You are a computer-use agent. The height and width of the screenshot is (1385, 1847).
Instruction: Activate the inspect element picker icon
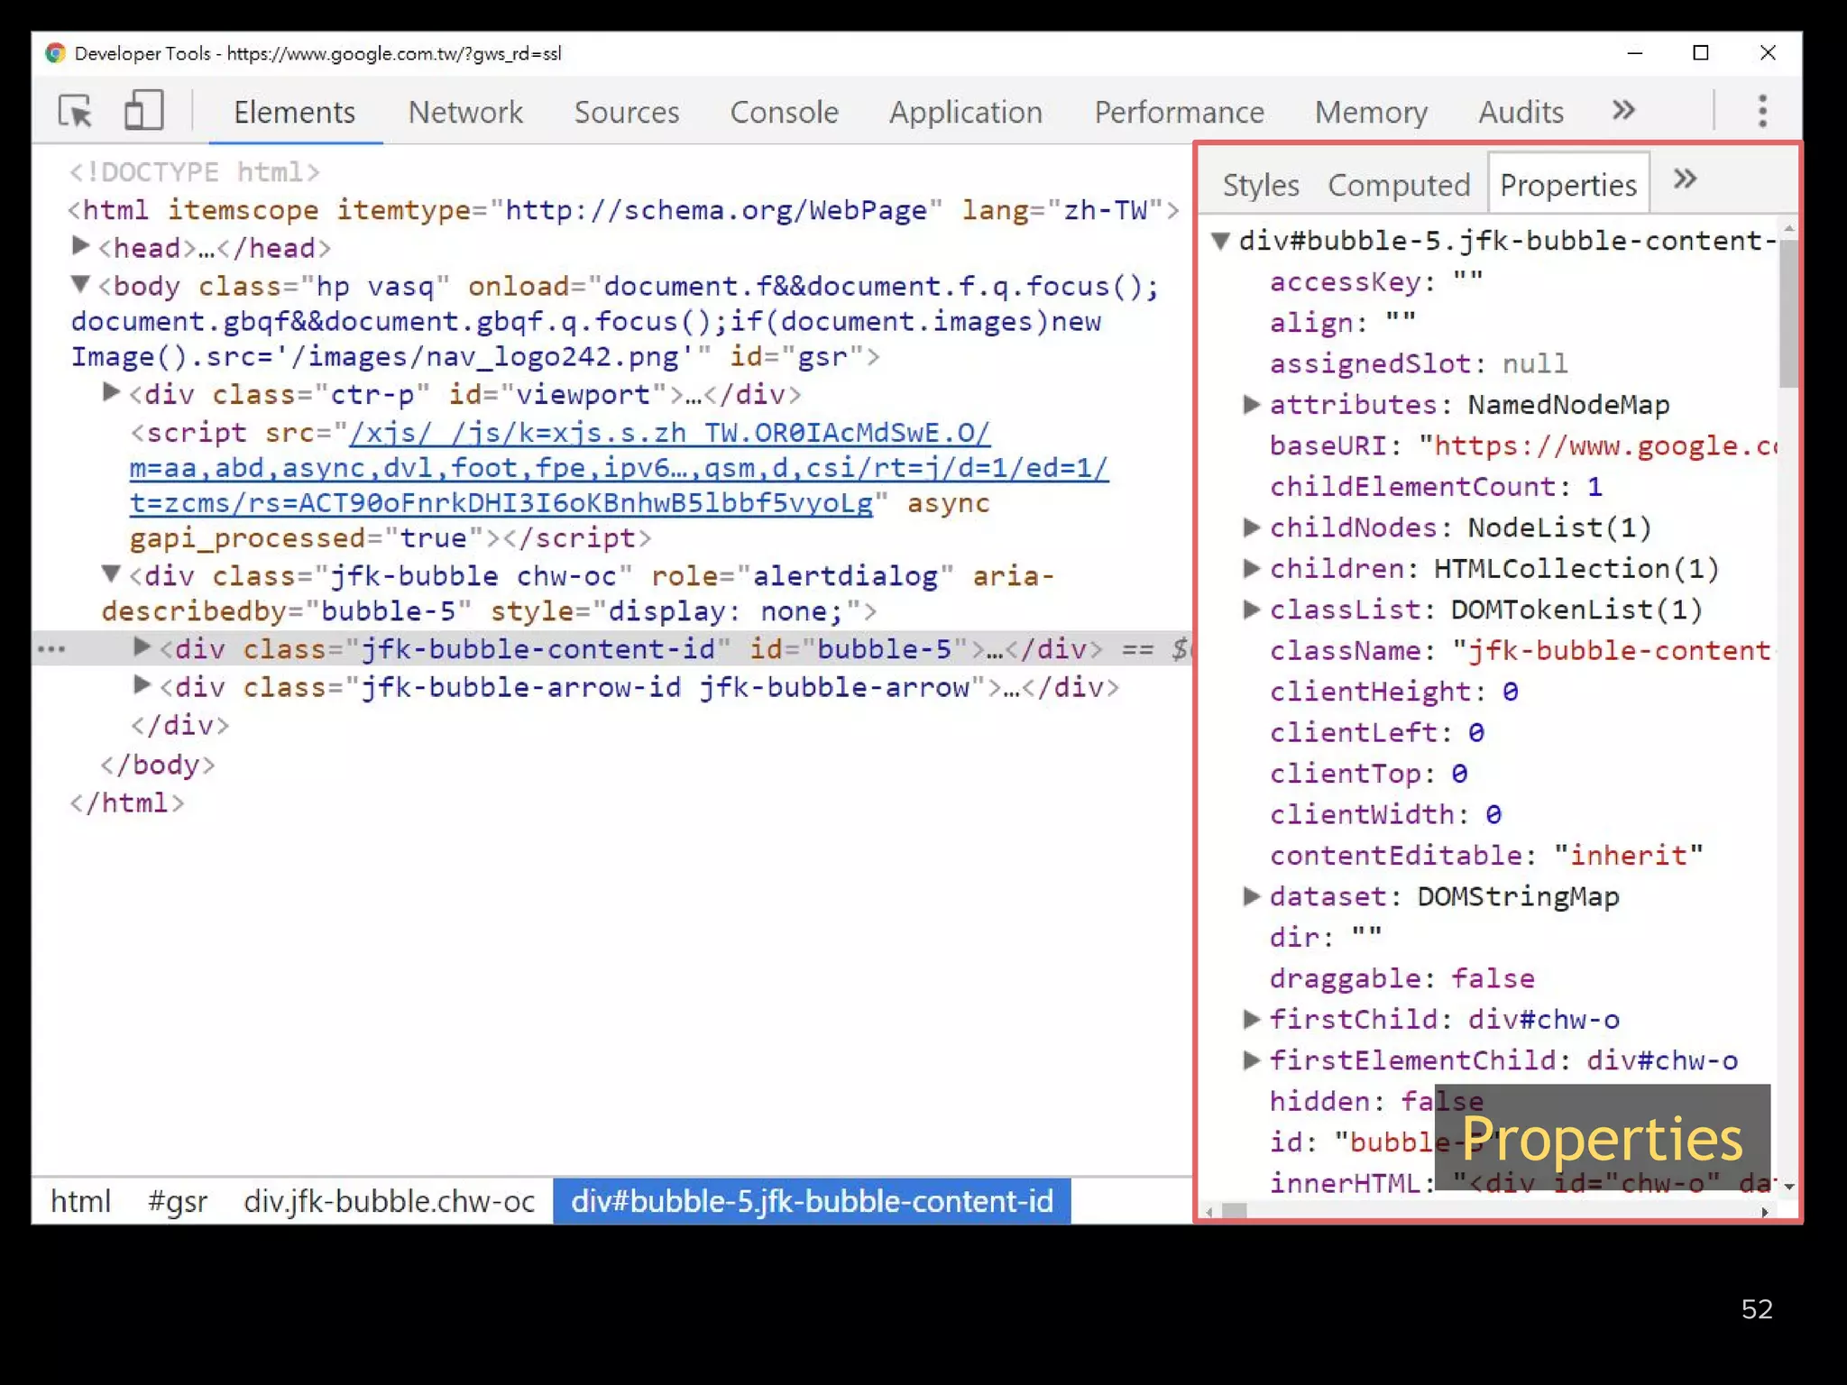click(75, 112)
